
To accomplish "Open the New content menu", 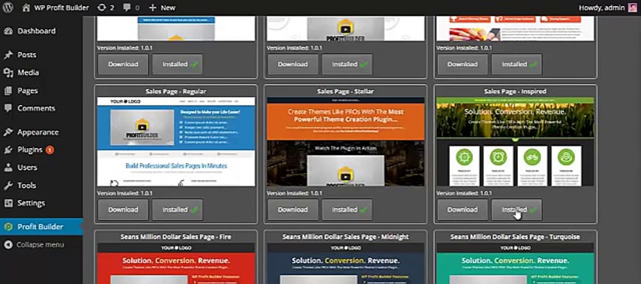I will [162, 7].
